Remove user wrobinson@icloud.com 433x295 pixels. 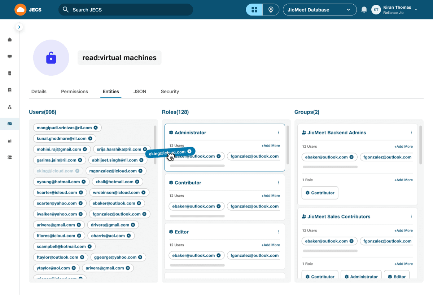(x=143, y=192)
